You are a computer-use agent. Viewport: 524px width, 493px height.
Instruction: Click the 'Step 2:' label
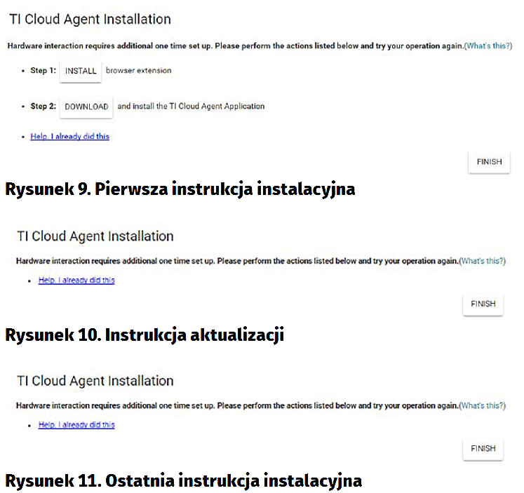(x=43, y=107)
